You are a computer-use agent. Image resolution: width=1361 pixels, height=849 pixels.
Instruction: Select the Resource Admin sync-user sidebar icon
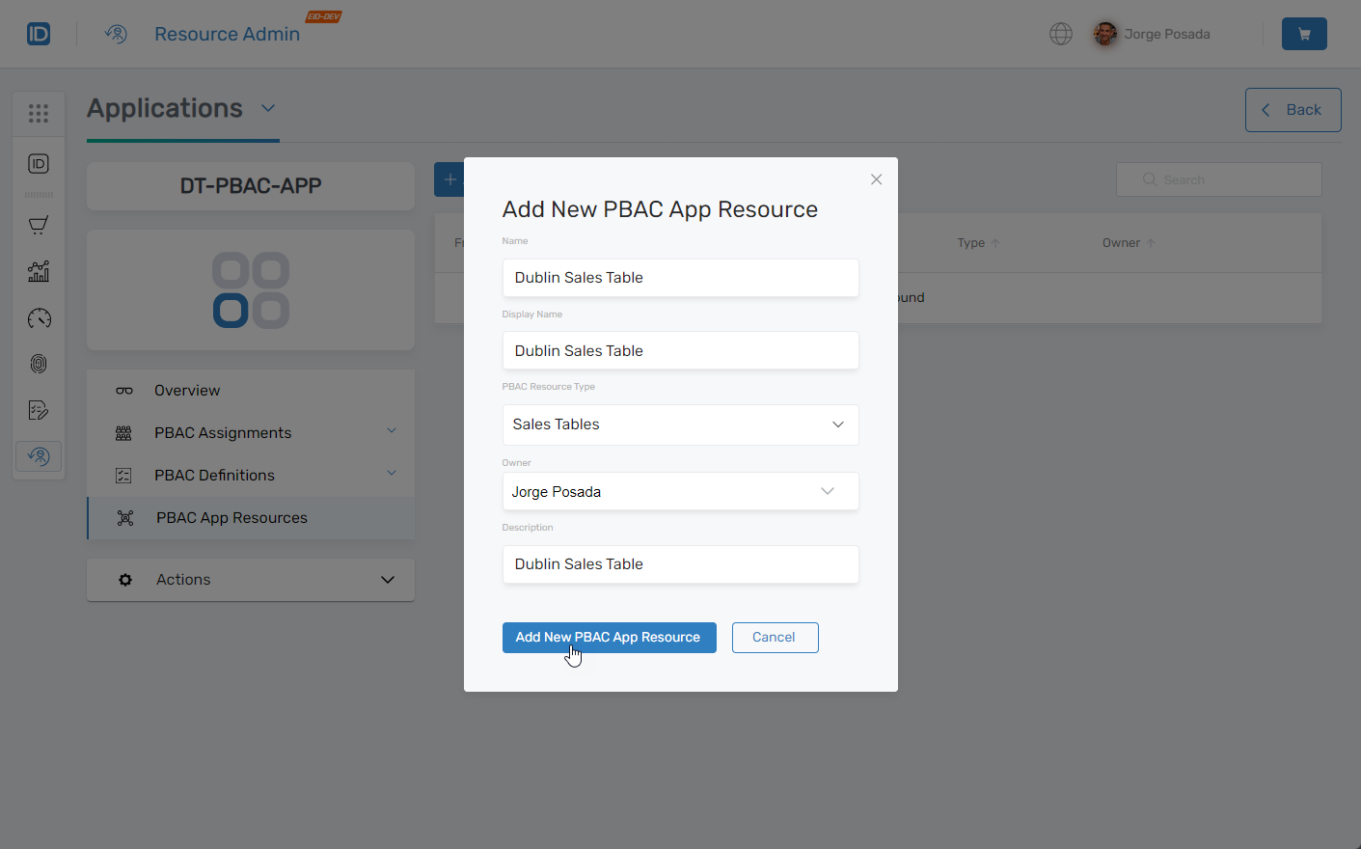click(x=39, y=455)
